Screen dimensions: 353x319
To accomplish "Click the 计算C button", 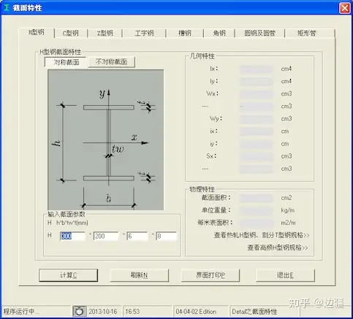I will [69, 275].
